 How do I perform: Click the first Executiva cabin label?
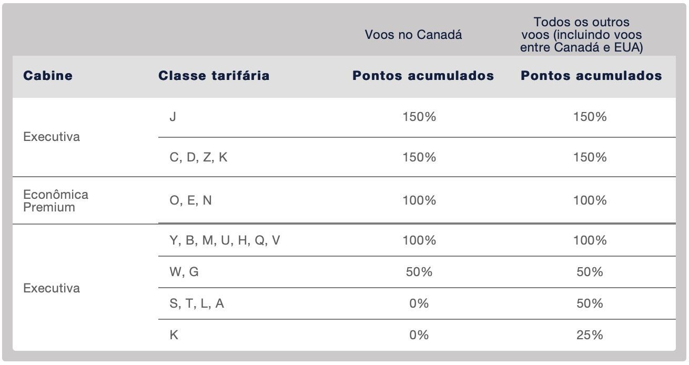coord(52,137)
